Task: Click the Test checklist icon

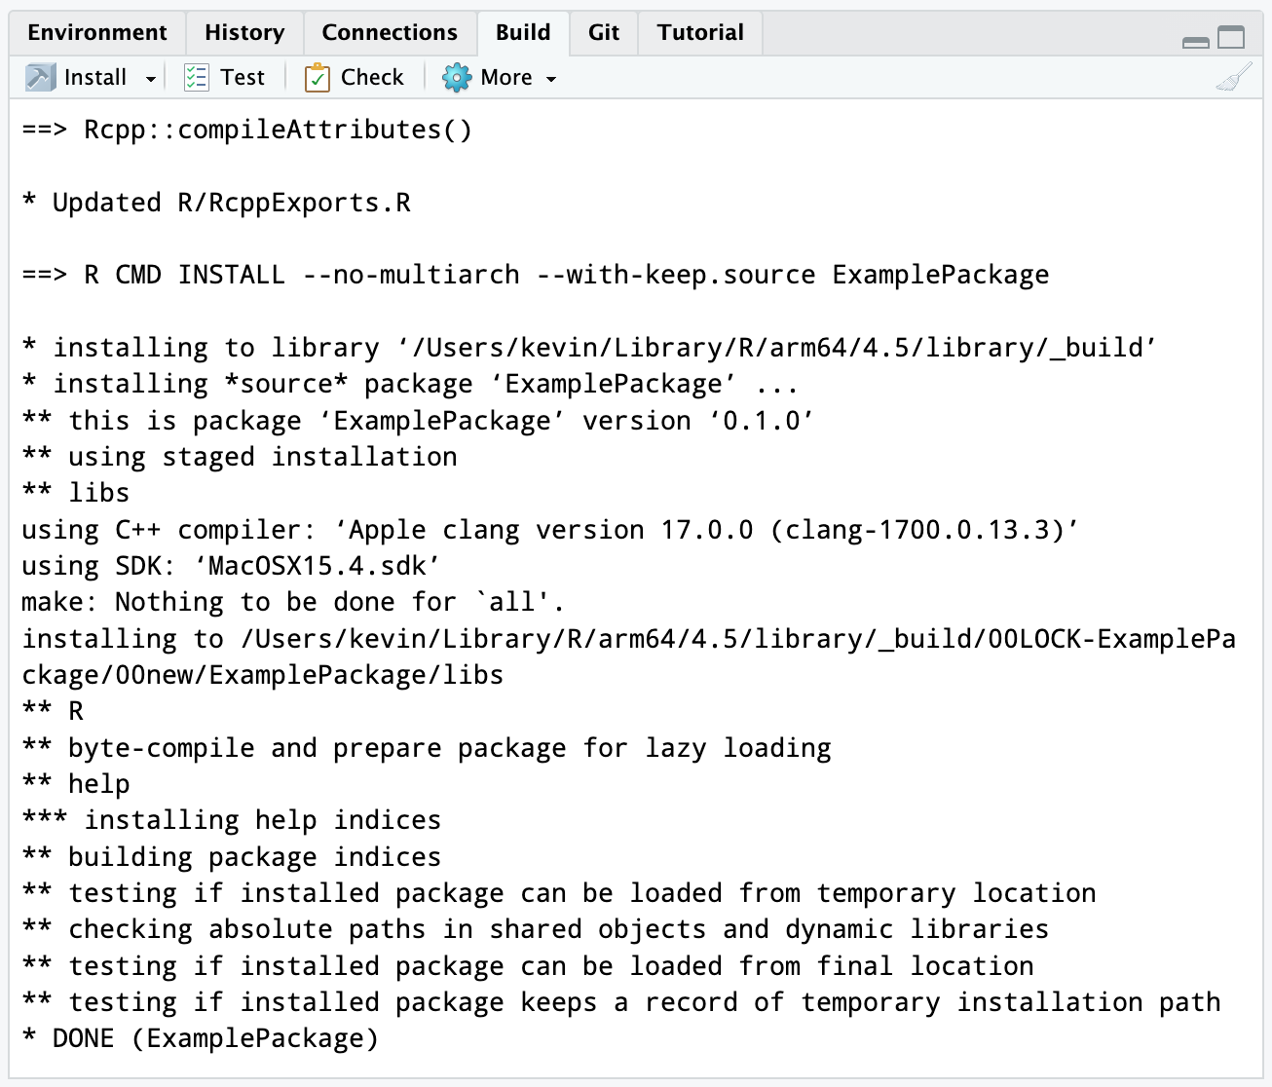Action: [x=196, y=77]
